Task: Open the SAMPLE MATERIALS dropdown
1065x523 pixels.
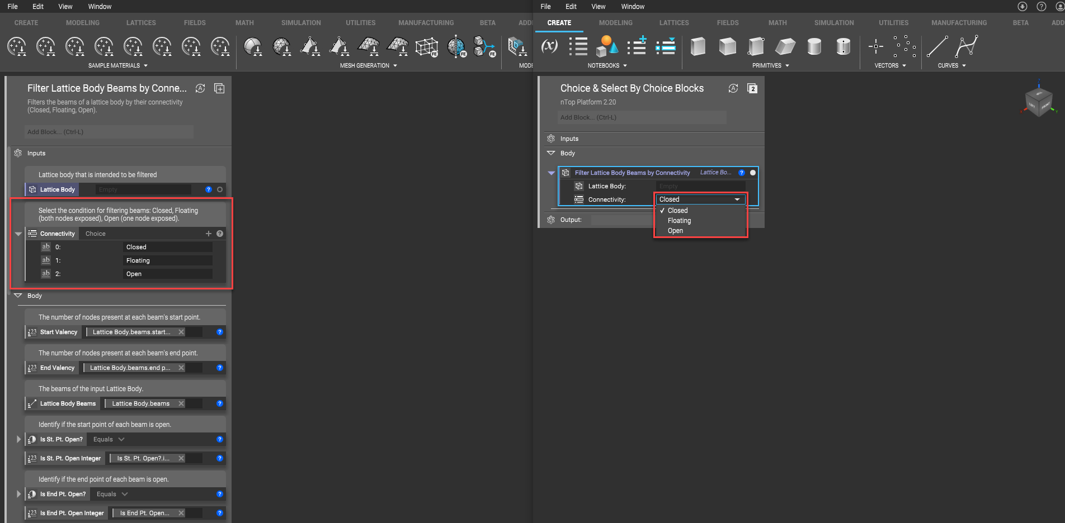Action: 118,65
